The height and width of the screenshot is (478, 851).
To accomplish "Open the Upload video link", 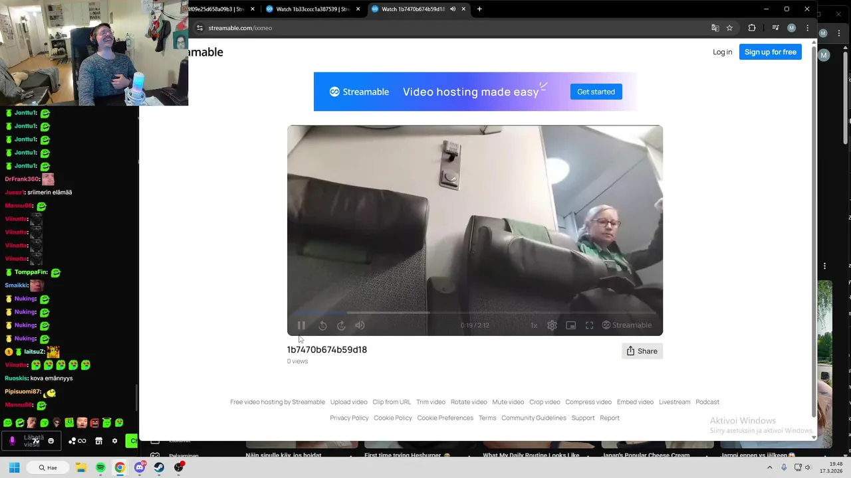I will click(349, 402).
